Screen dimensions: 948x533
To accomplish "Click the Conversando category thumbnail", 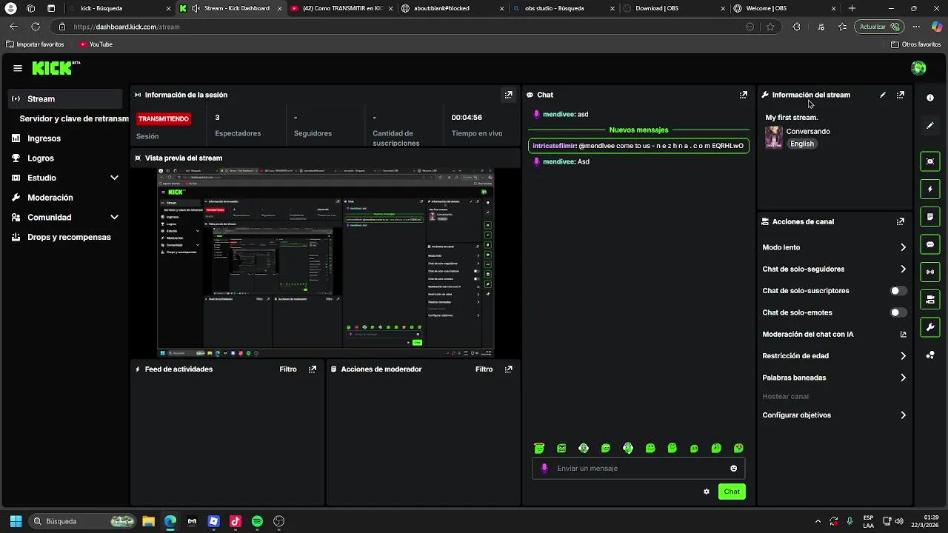I will [774, 138].
